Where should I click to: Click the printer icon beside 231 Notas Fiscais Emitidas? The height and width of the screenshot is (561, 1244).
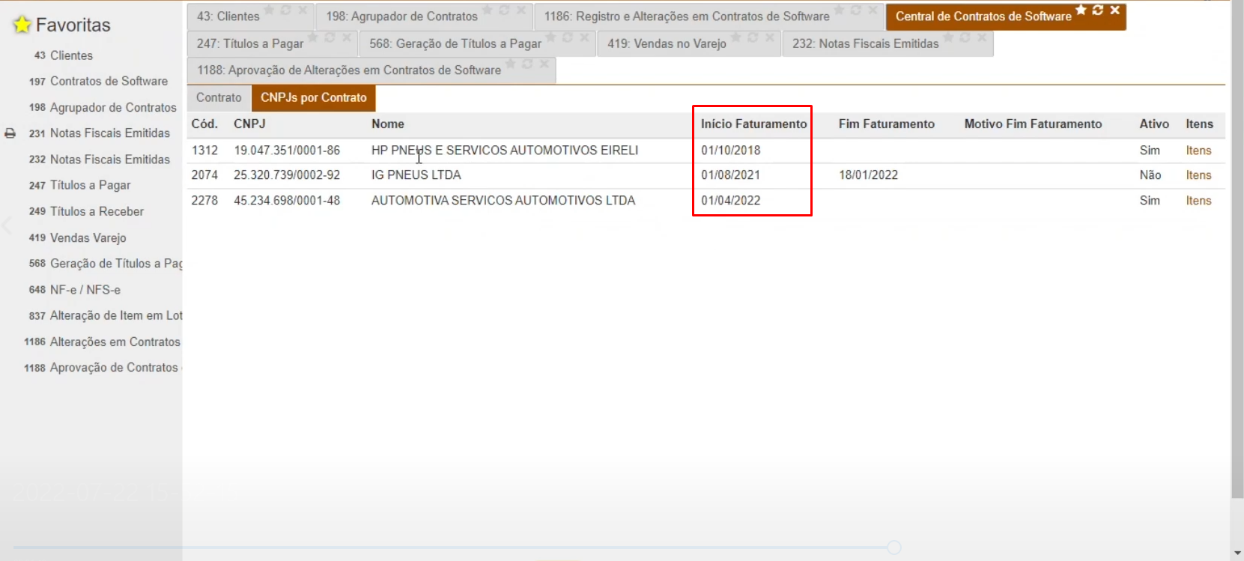pyautogui.click(x=10, y=133)
